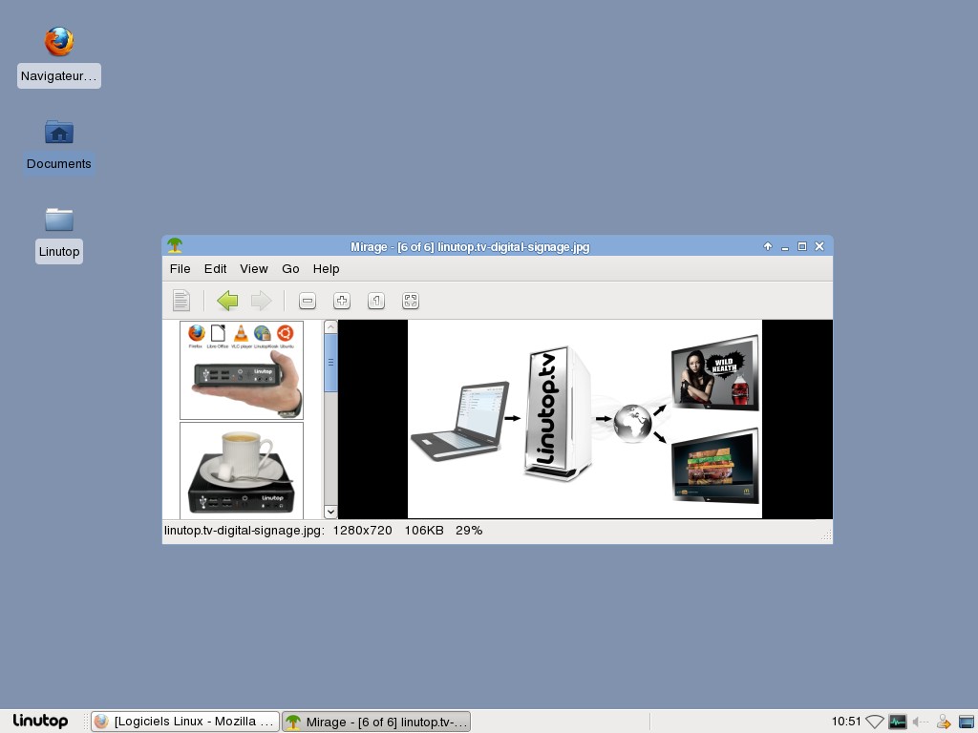Click the 106KB file size text
Viewport: 978px width, 733px height.
tap(424, 531)
